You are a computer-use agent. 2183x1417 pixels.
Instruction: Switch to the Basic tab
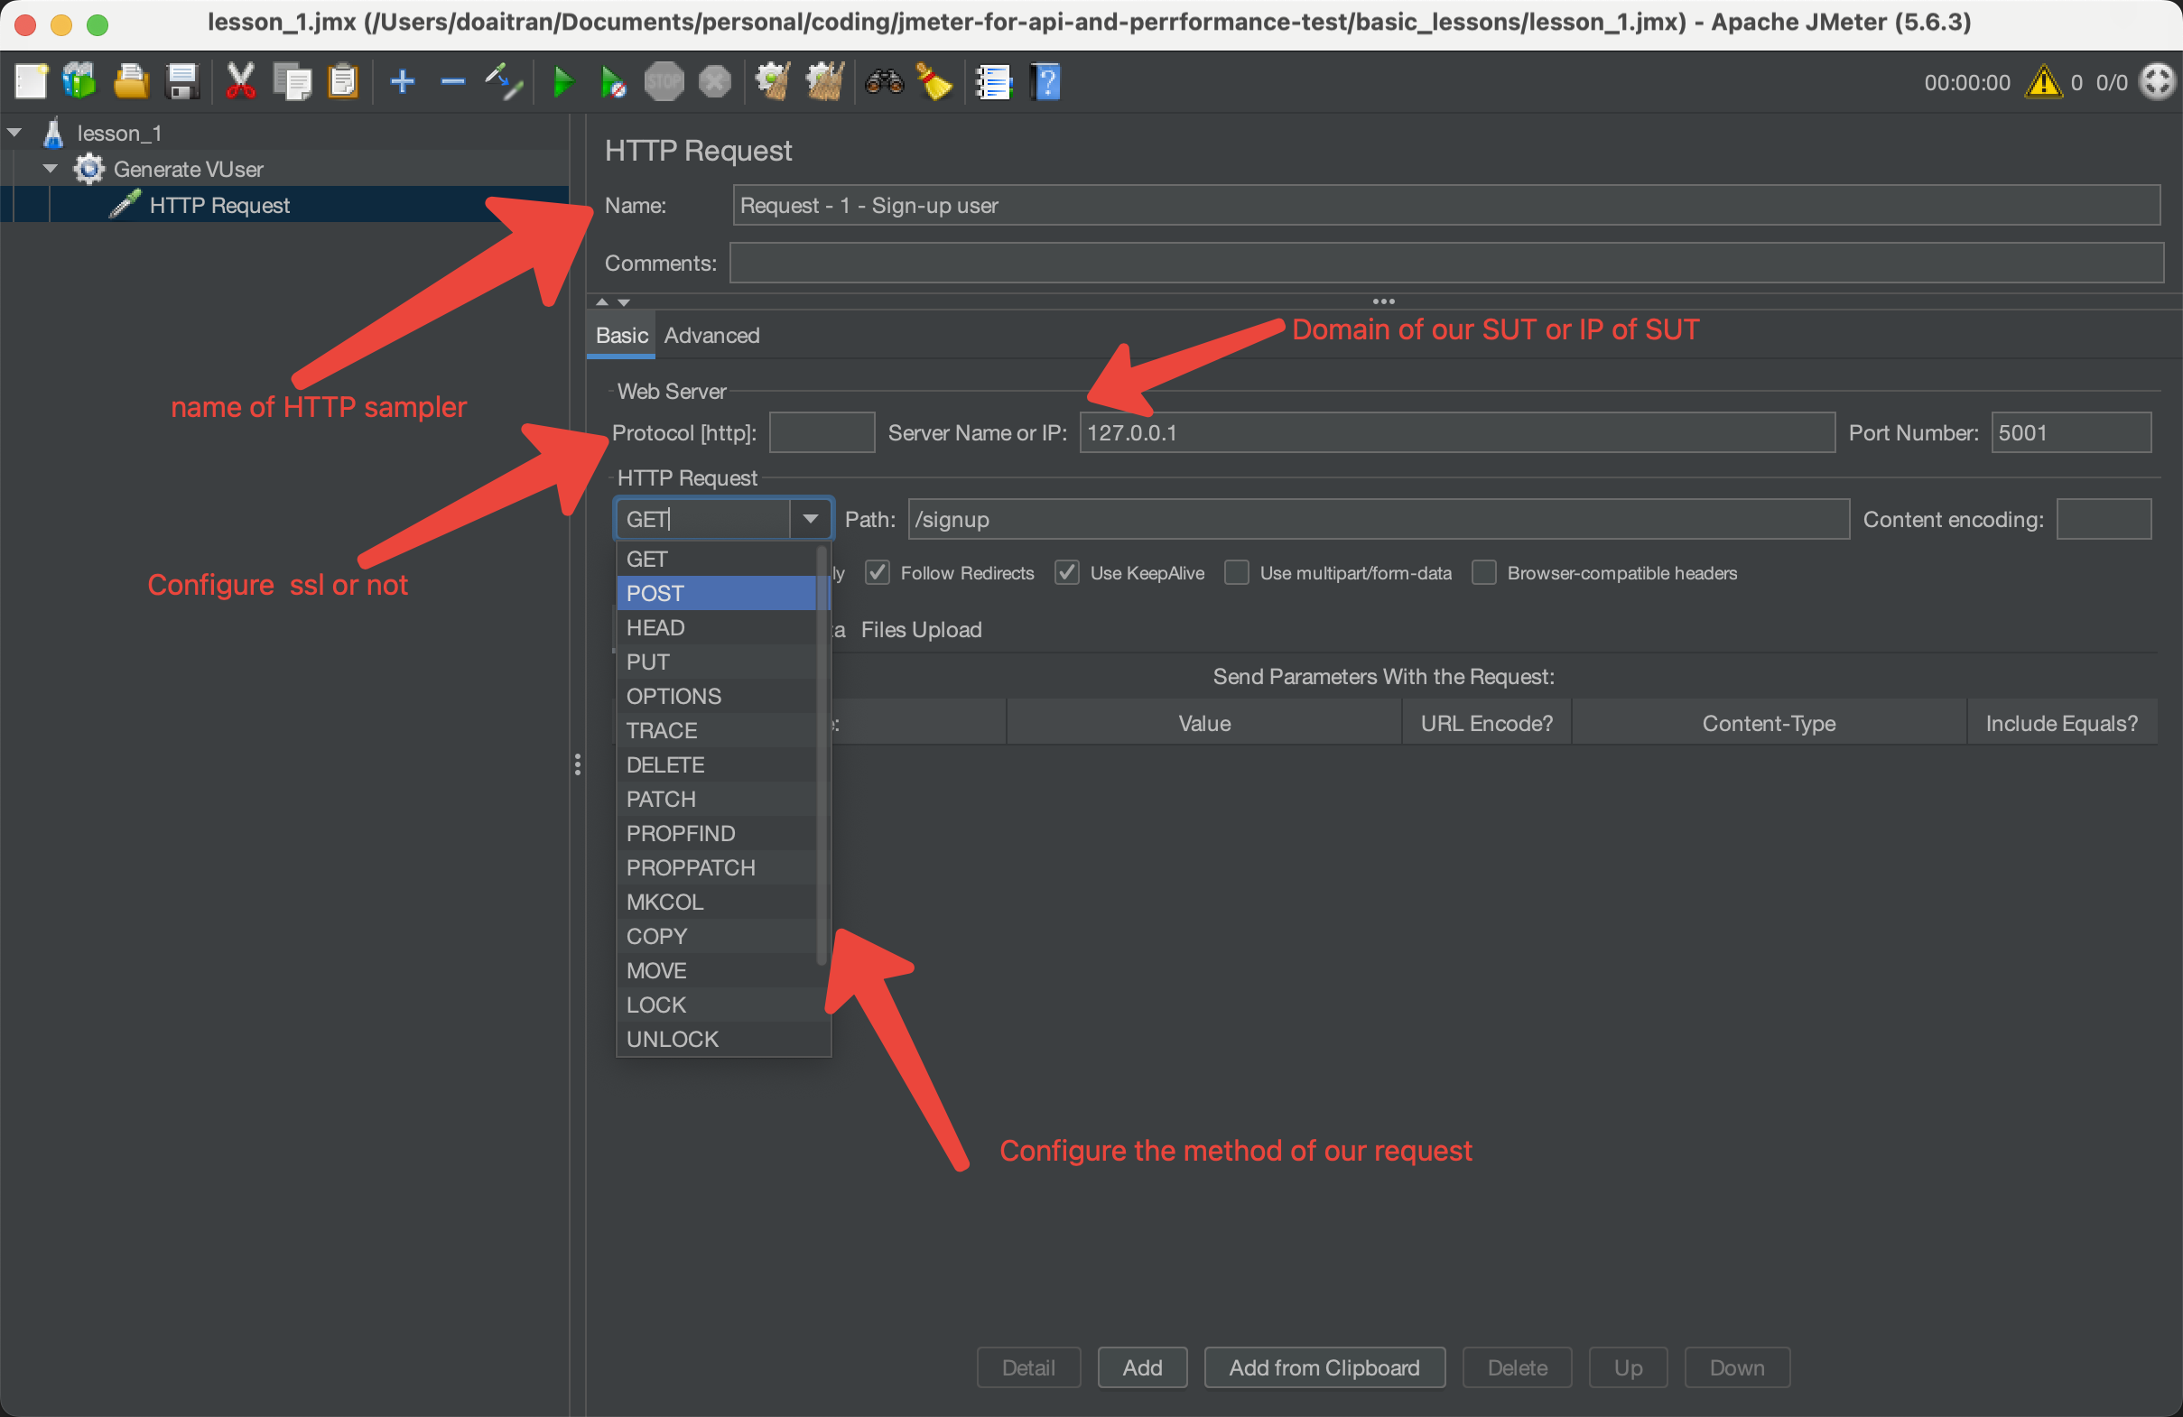click(621, 336)
